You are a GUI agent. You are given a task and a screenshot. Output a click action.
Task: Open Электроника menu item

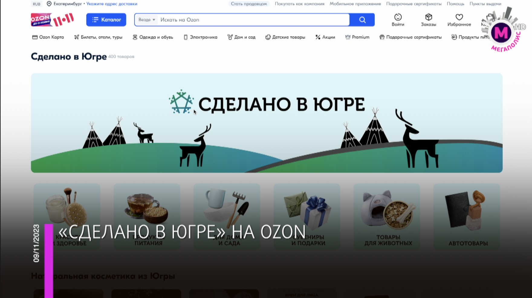coord(200,37)
